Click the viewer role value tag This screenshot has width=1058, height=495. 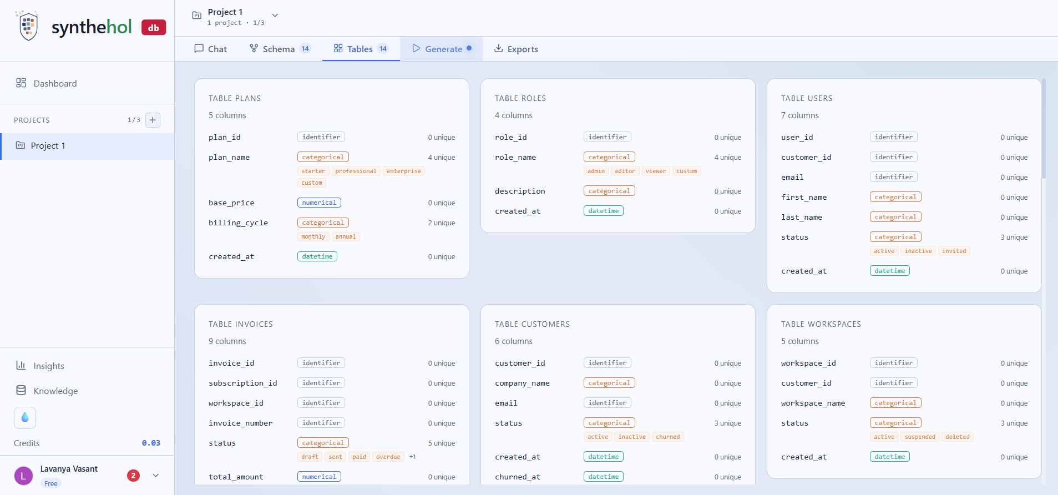click(x=656, y=171)
